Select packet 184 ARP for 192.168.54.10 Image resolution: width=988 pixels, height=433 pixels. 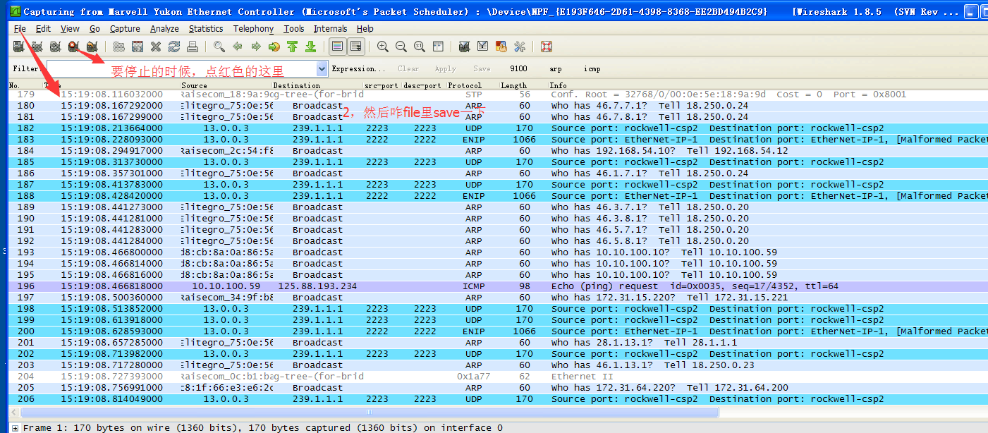coord(498,151)
